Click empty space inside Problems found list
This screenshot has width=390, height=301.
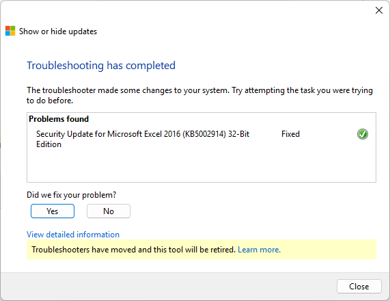coord(201,166)
